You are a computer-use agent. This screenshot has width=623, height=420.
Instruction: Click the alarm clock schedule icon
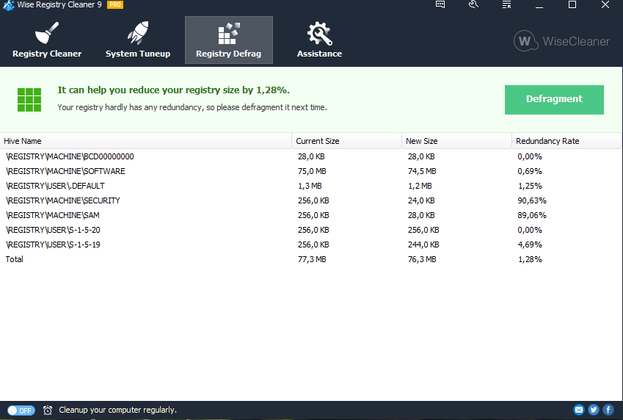[48, 410]
